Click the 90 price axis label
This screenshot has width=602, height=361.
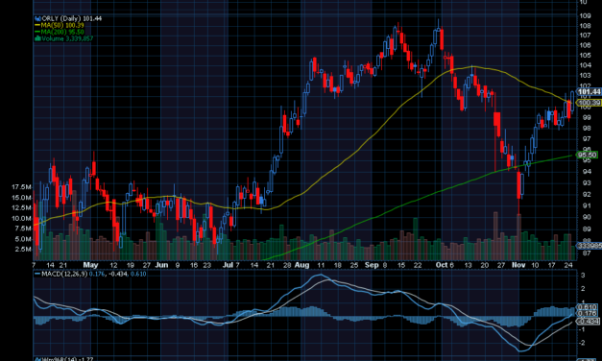coord(587,217)
